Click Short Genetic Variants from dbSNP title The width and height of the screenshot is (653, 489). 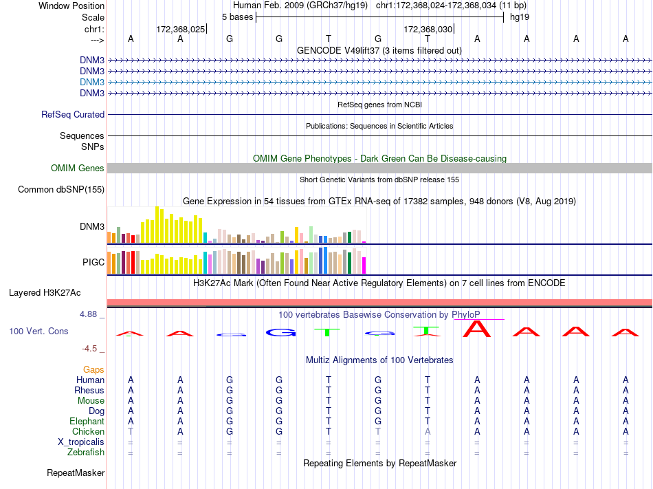click(379, 180)
